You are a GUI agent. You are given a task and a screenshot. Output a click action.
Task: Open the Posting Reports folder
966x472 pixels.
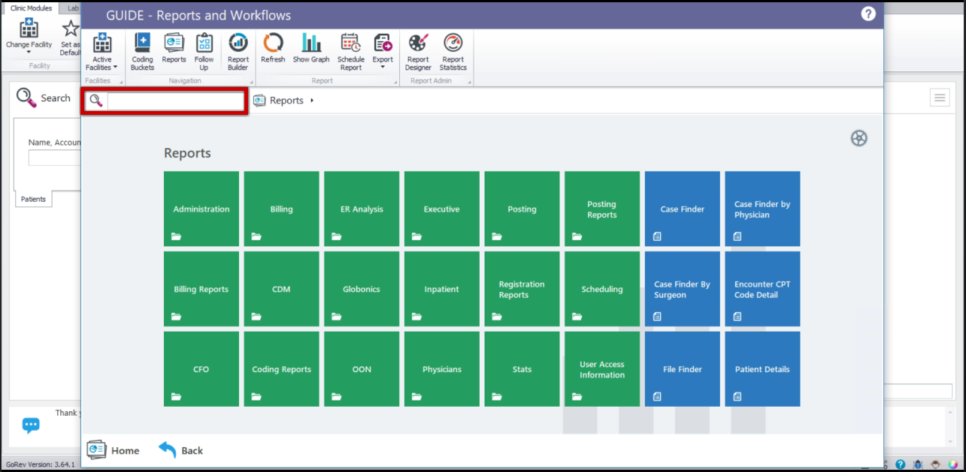pos(602,209)
